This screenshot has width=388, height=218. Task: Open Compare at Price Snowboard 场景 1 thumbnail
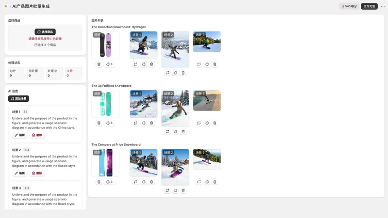pyautogui.click(x=144, y=163)
